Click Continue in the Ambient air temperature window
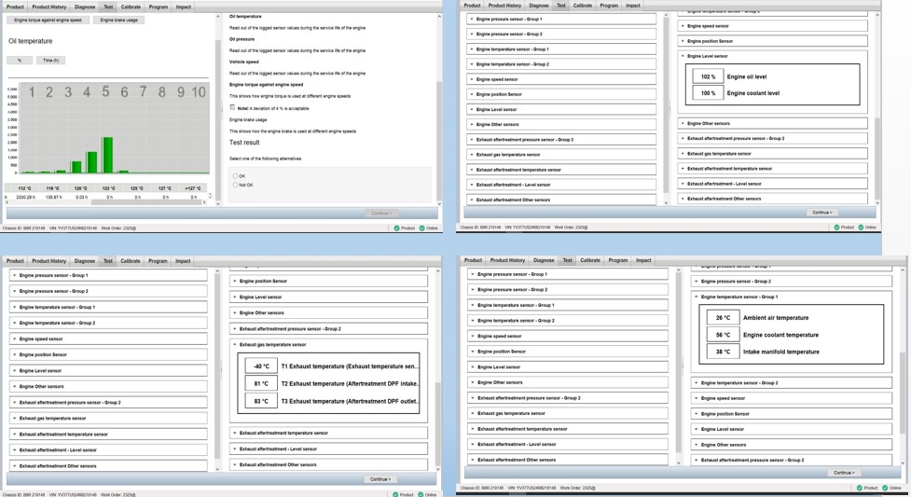The width and height of the screenshot is (911, 497). [x=843, y=473]
